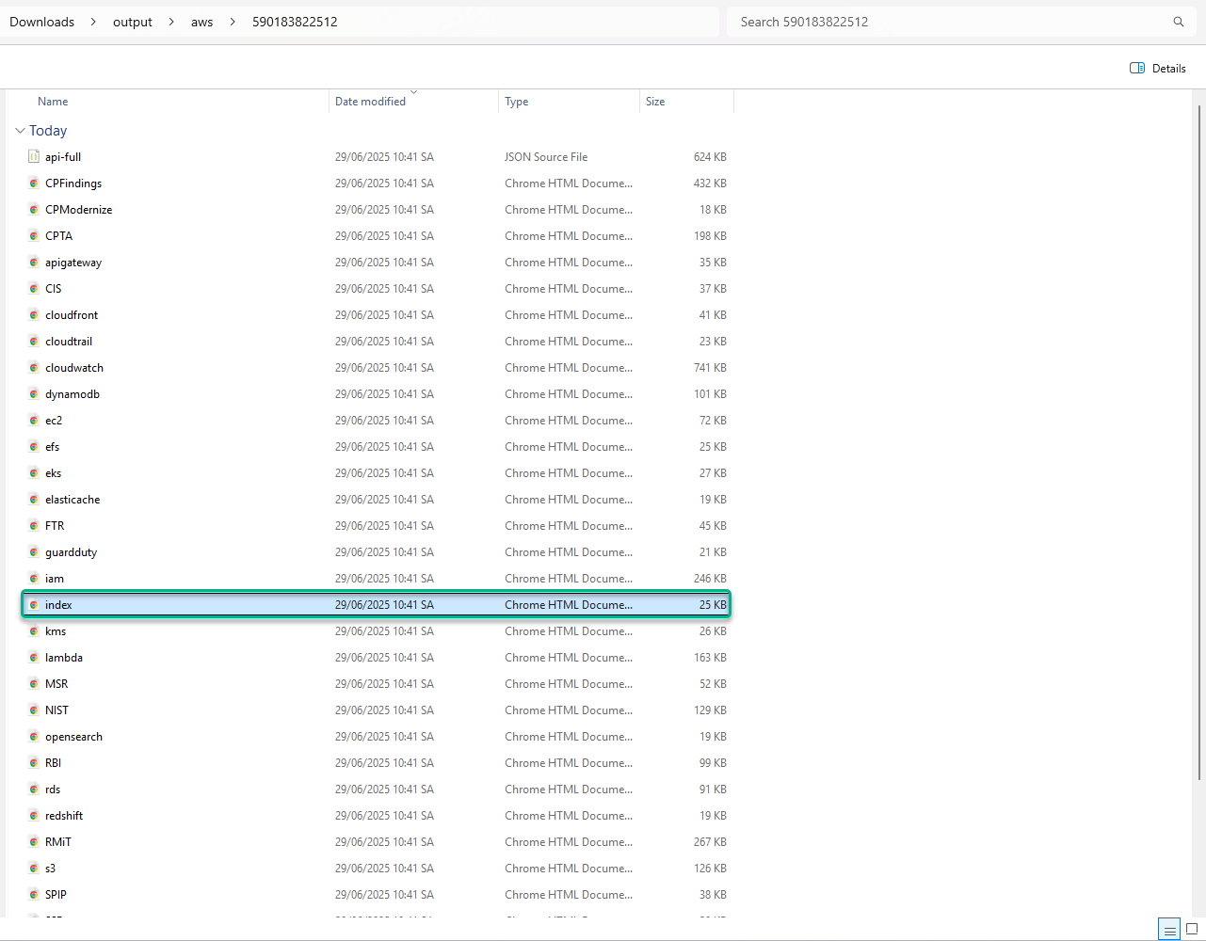Select the Chrome icon next to cloudwatch
The image size is (1206, 941).
pos(34,368)
